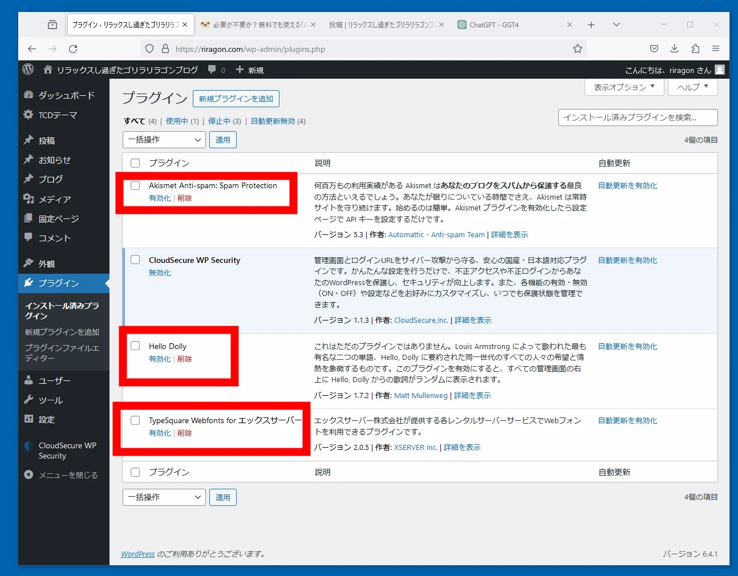Screen dimensions: 738x576
Task: Open the ダッシュボード menu in the sidebar
Action: click(66, 95)
